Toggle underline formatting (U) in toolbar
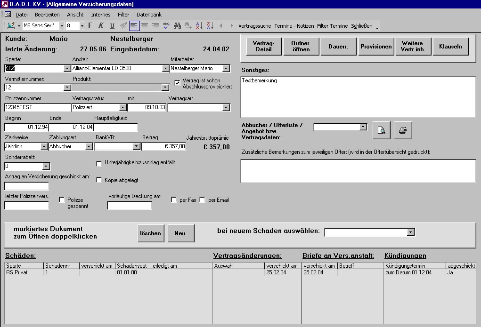Viewport: 481px width, 327px height. point(112,26)
